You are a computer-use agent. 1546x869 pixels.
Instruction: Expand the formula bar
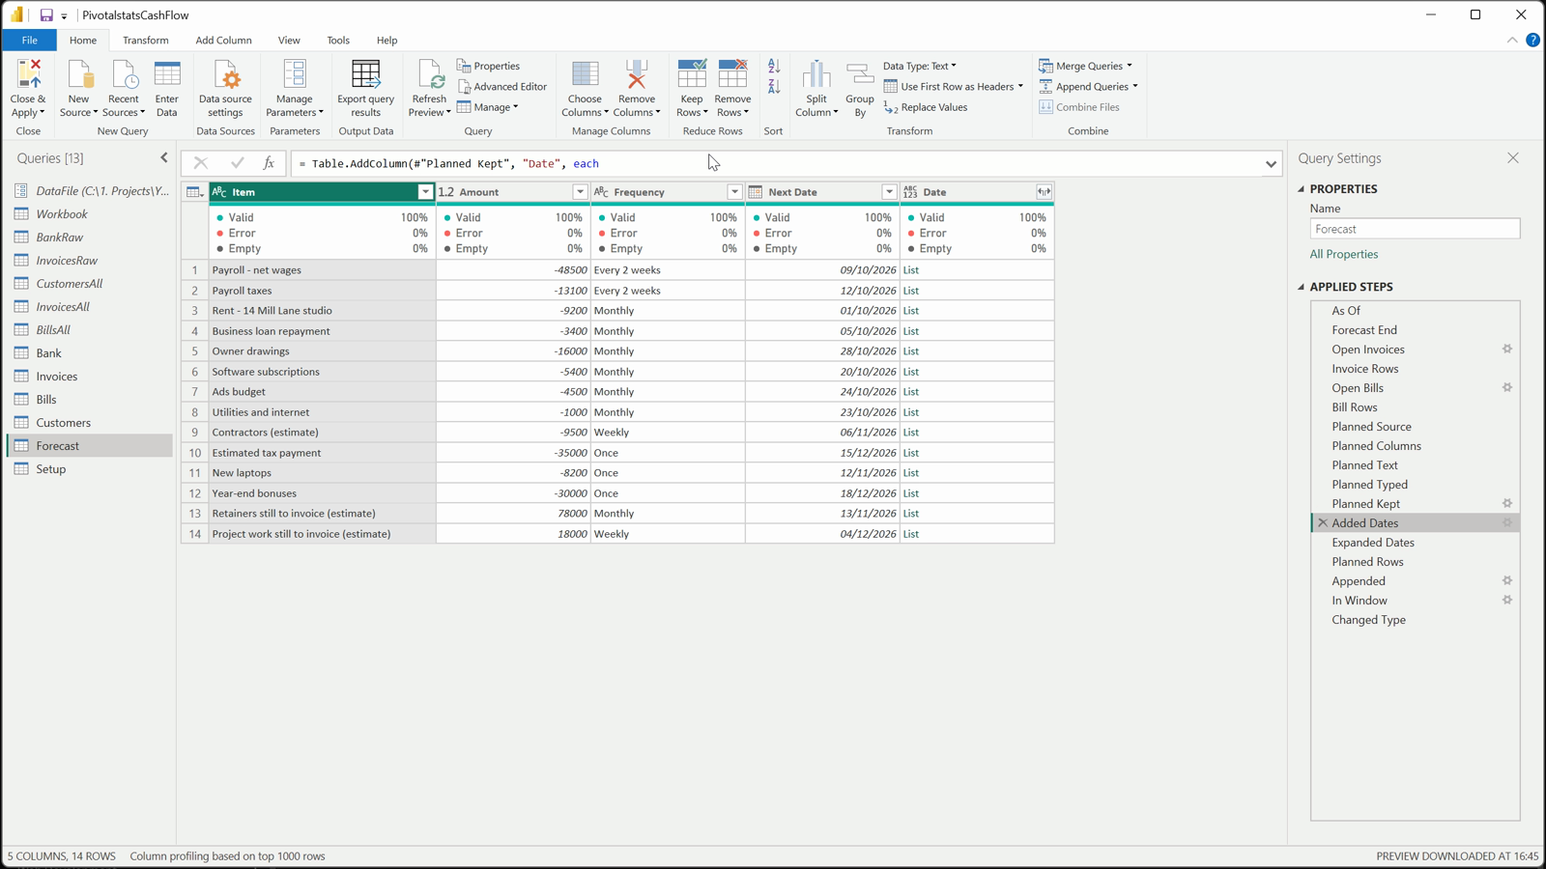(x=1271, y=164)
